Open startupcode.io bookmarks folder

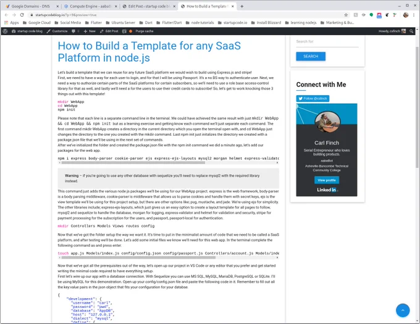click(x=232, y=23)
